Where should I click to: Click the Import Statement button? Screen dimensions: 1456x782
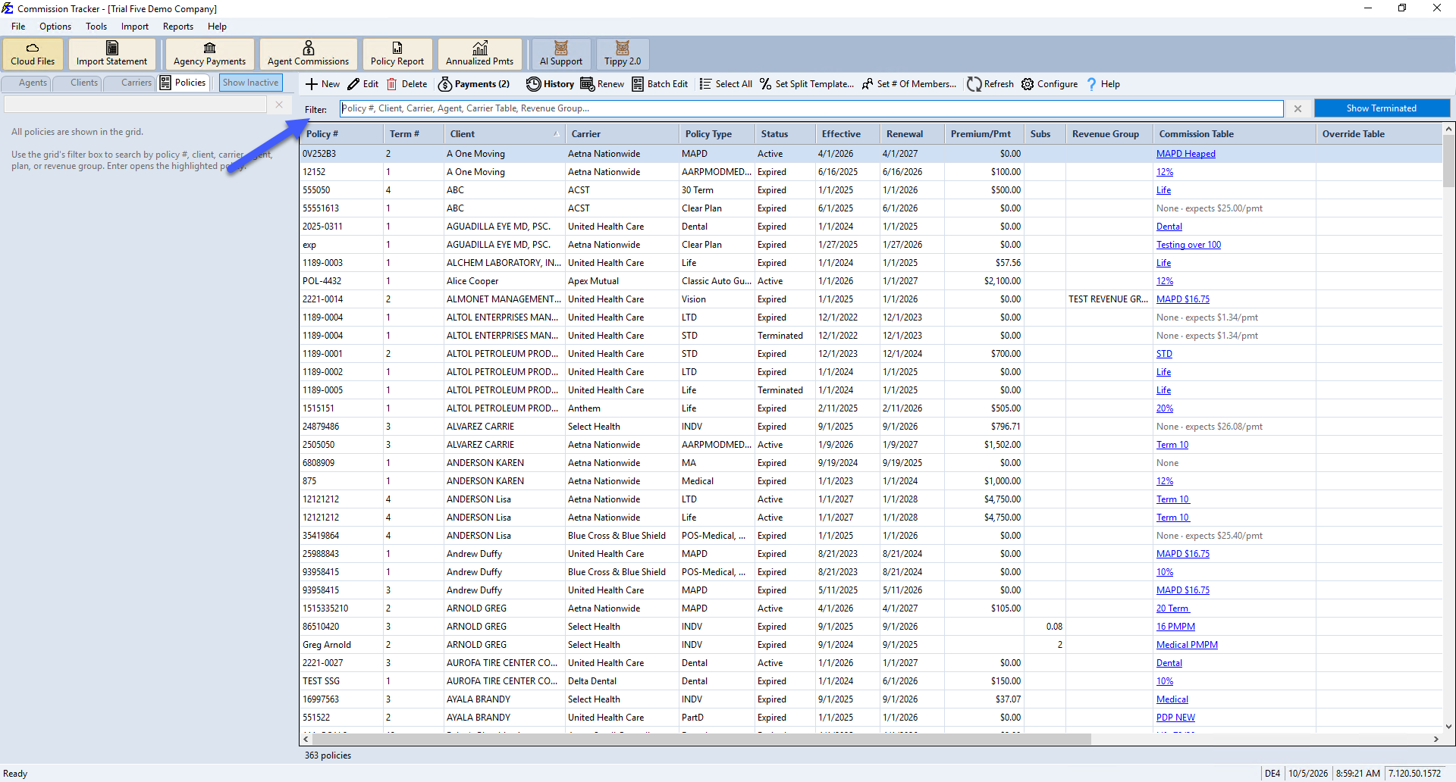111,54
